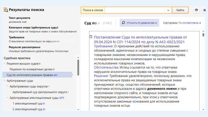
Task: Open Уточнить по реквизитам dropdown
Action: [139, 23]
